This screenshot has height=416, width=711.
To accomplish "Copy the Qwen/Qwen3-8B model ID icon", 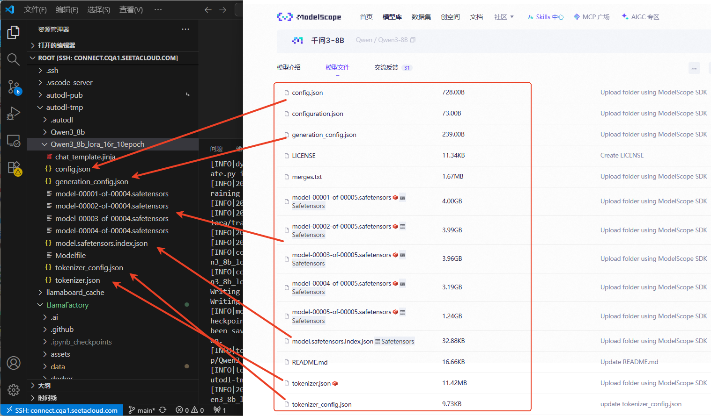I will 413,40.
